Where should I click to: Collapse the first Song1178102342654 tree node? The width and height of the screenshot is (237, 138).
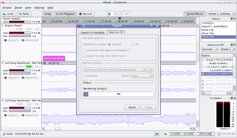(x=203, y=60)
